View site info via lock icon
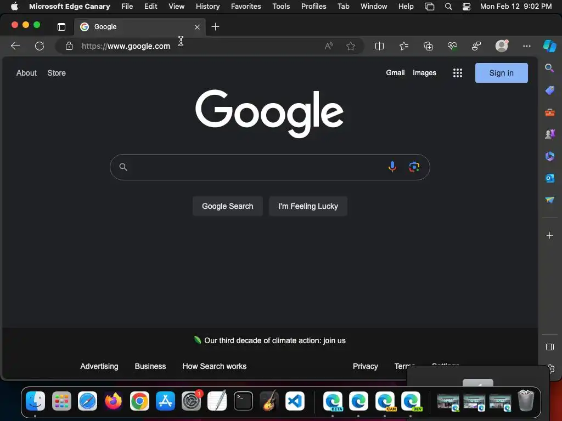Screen dimensions: 562x421 point(69,46)
